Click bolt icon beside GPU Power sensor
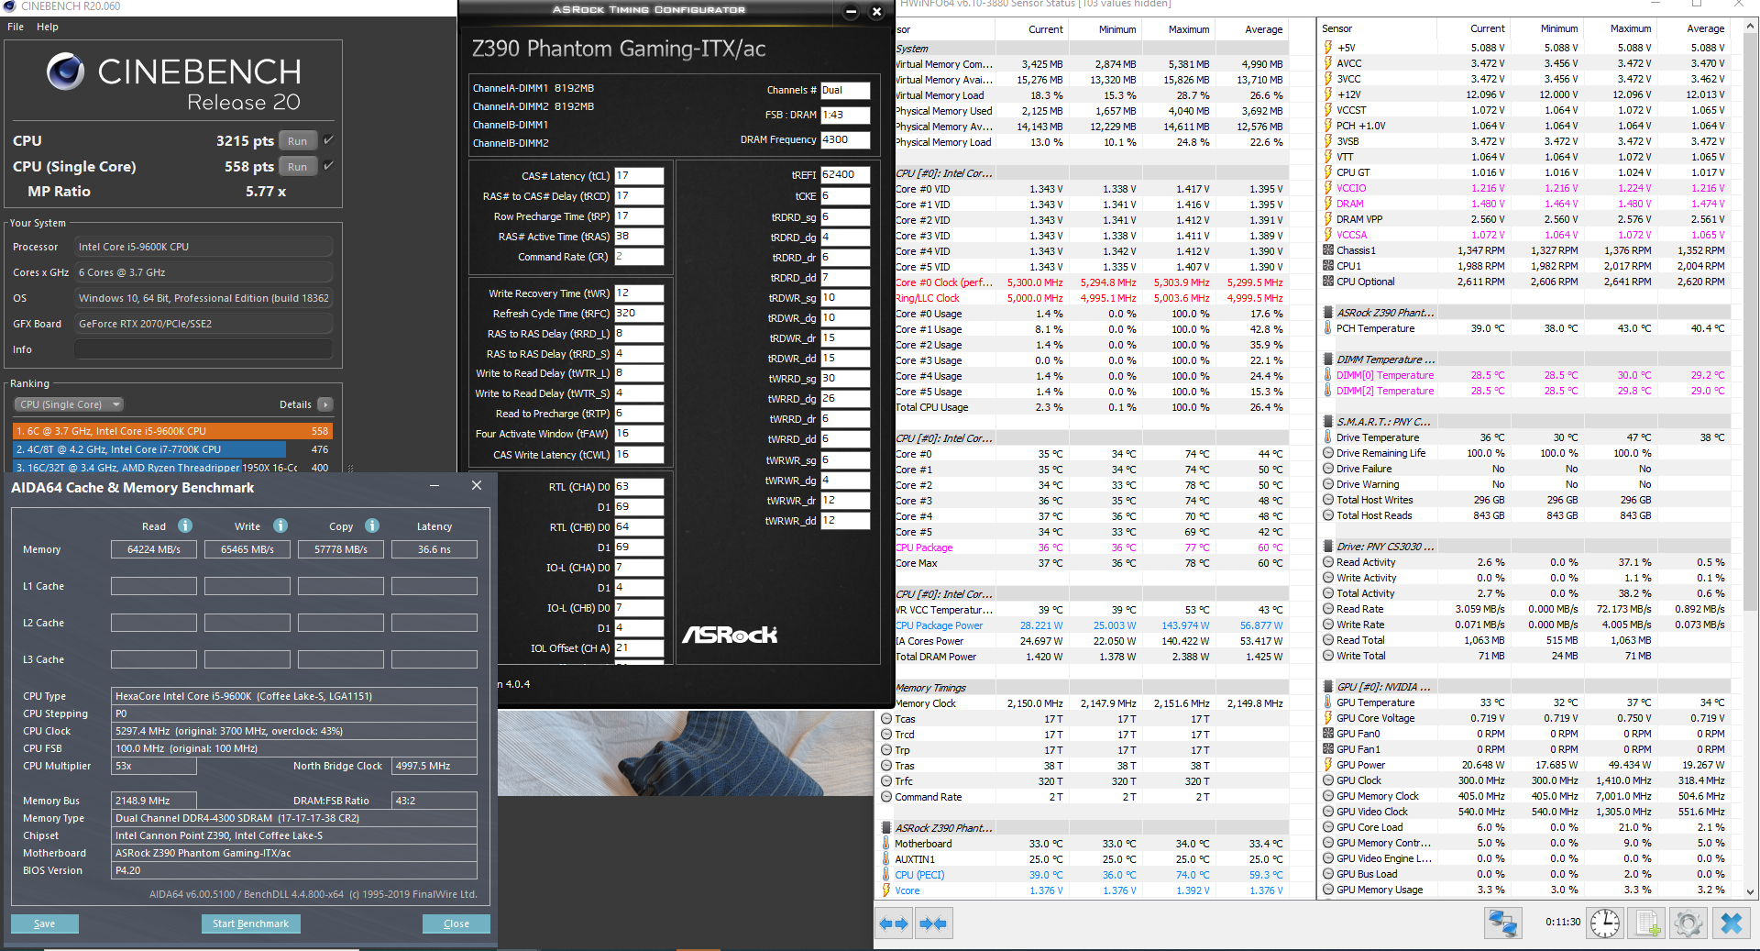1760x951 pixels. pos(1327,765)
